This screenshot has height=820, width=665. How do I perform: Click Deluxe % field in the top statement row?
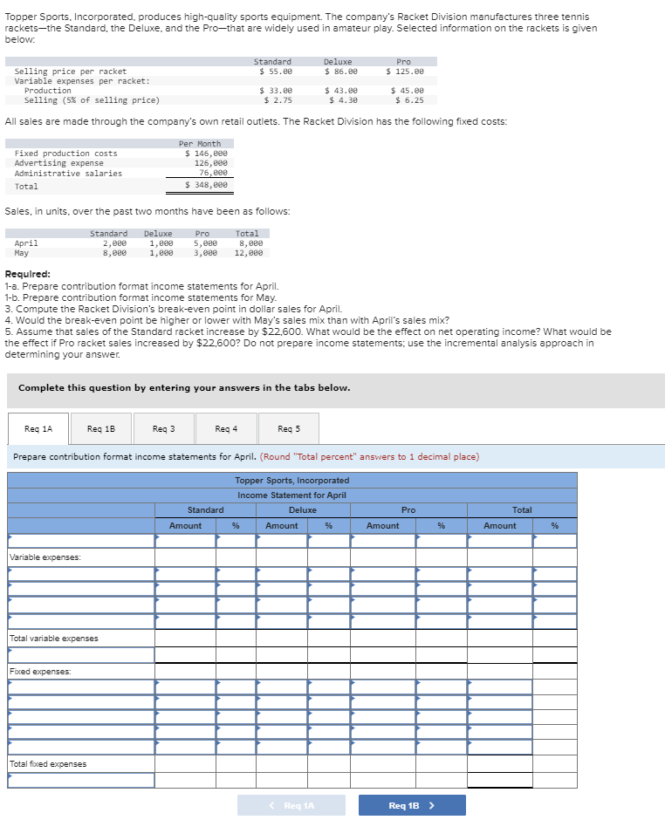coord(329,541)
